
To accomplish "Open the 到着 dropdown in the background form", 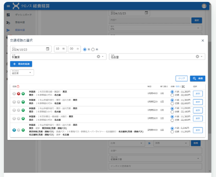I will point(171,143).
